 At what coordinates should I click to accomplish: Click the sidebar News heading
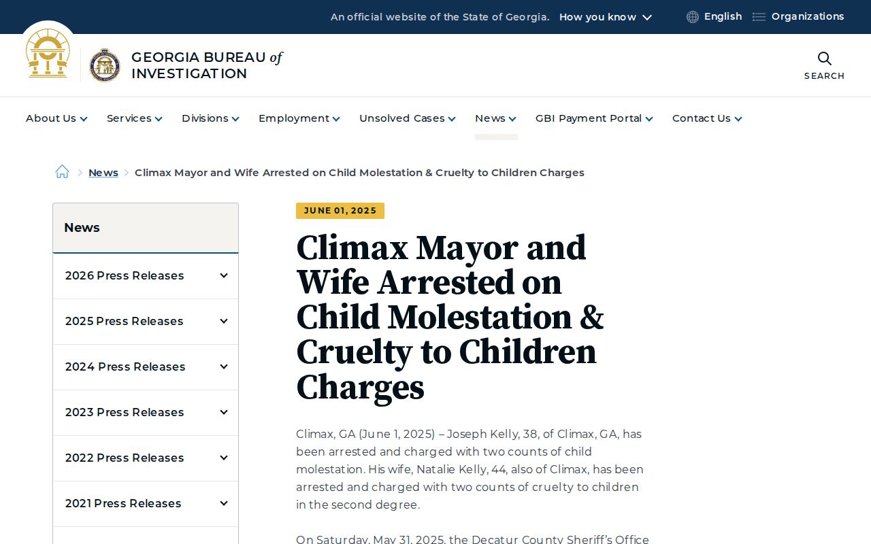(x=82, y=228)
